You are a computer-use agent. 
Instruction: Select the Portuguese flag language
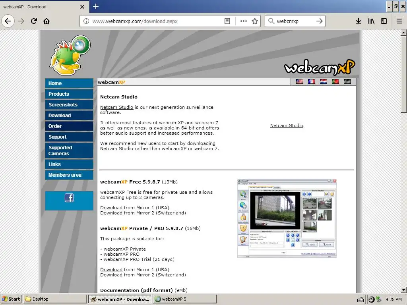click(x=335, y=81)
